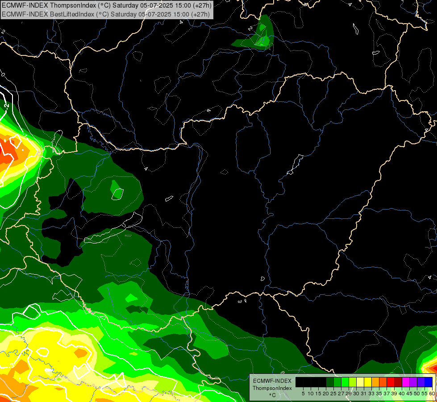This screenshot has width=437, height=402.
Task: Click the BestLiftedIndex title line at top
Action: (x=106, y=14)
